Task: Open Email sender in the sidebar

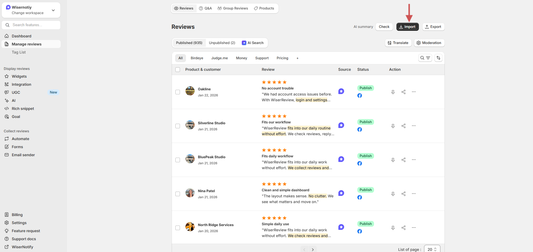Action: tap(31, 155)
